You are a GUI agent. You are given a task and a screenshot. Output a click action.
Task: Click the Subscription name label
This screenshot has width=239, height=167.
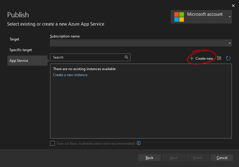pyautogui.click(x=65, y=36)
